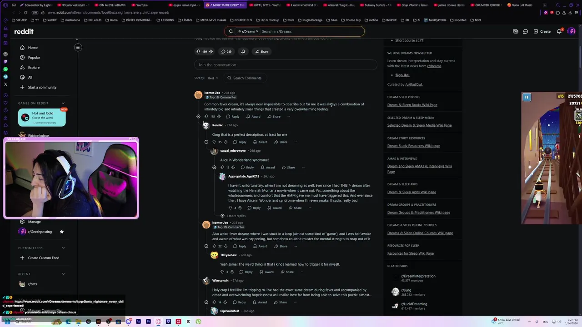This screenshot has width=582, height=327.
Task: Click the Search Comments field
Action: point(245,78)
